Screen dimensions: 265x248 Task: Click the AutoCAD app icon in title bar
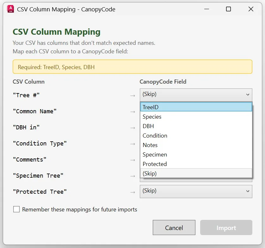[10, 9]
